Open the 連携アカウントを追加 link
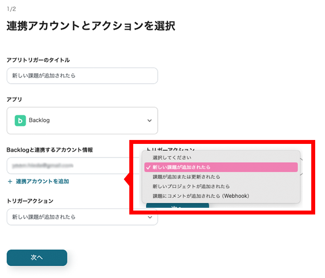This screenshot has height=278, width=325. [42, 181]
